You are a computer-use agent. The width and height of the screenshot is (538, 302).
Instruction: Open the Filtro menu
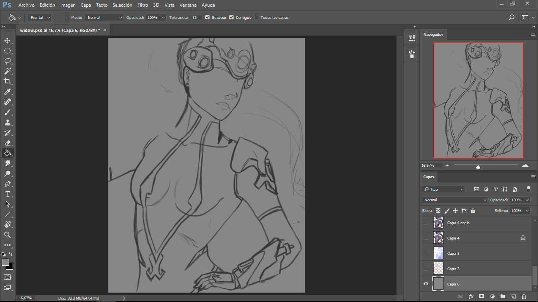(143, 5)
